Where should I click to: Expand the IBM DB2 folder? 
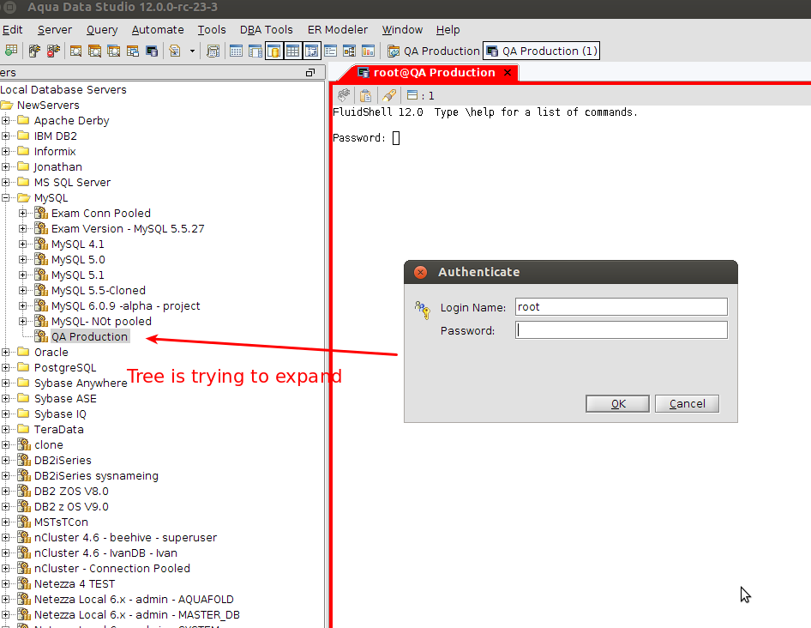[x=6, y=136]
